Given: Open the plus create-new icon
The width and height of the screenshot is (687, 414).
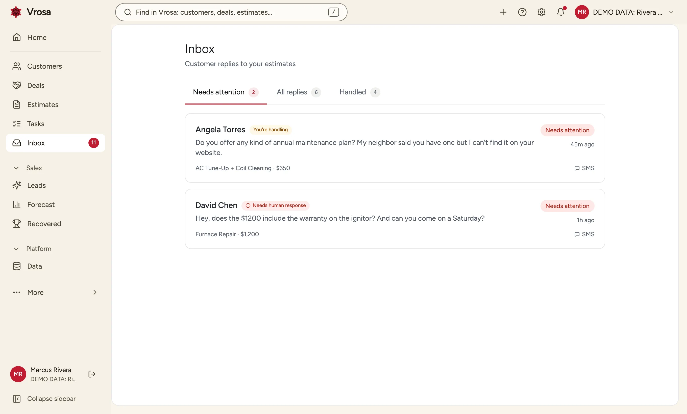Looking at the screenshot, I should pos(503,12).
